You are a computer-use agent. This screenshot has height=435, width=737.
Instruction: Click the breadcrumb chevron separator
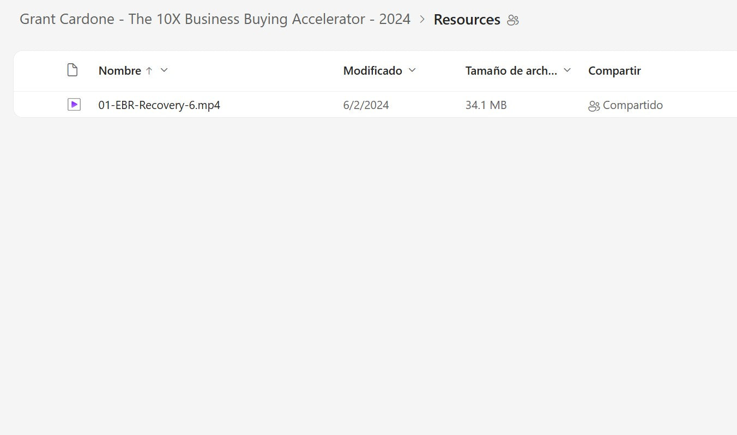coord(422,20)
